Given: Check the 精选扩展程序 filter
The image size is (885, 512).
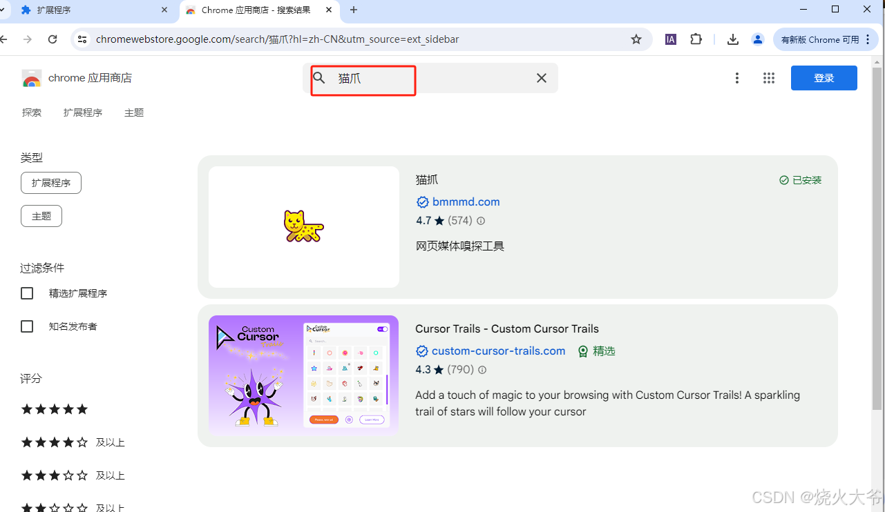Looking at the screenshot, I should click(x=27, y=293).
